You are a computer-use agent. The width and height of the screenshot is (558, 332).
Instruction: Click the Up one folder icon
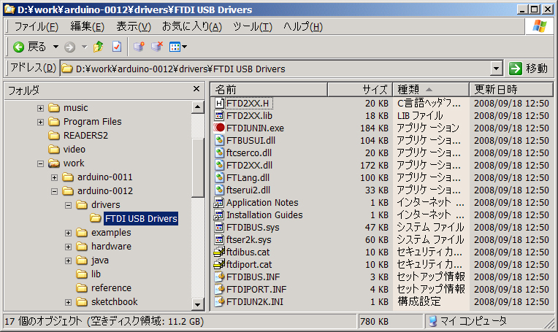click(x=99, y=47)
